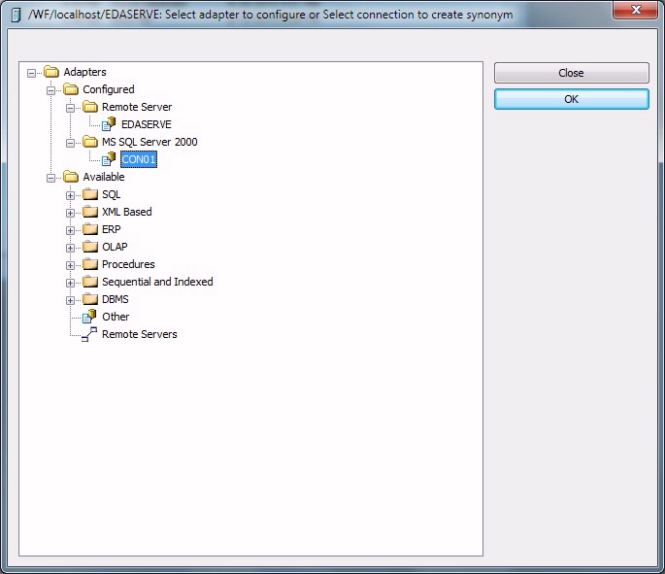Click the Configured folder icon

click(x=71, y=89)
